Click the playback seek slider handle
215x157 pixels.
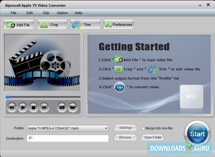(8, 97)
